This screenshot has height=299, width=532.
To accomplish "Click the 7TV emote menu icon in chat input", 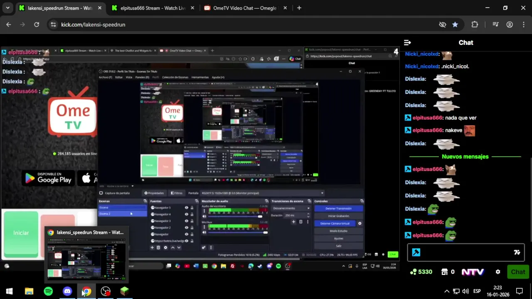I will tap(517, 252).
